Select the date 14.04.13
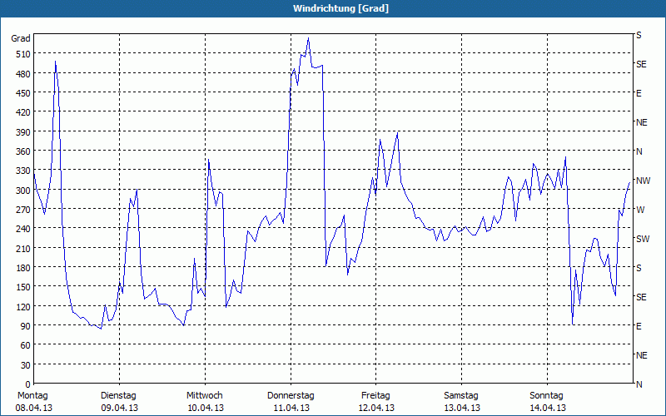Image resolution: width=666 pixels, height=416 pixels. (548, 408)
